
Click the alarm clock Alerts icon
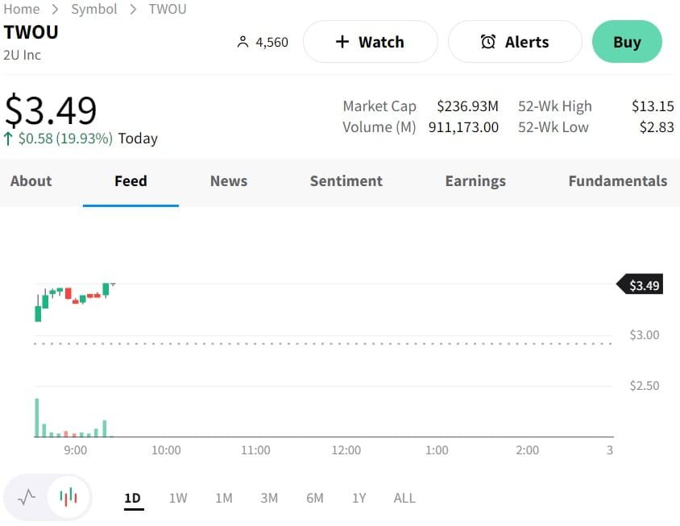[x=488, y=42]
